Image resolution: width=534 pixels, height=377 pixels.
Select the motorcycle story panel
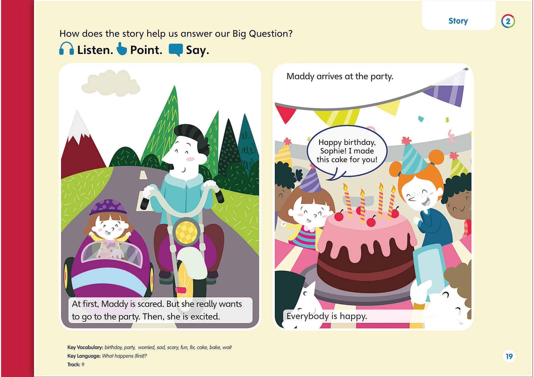pyautogui.click(x=160, y=197)
